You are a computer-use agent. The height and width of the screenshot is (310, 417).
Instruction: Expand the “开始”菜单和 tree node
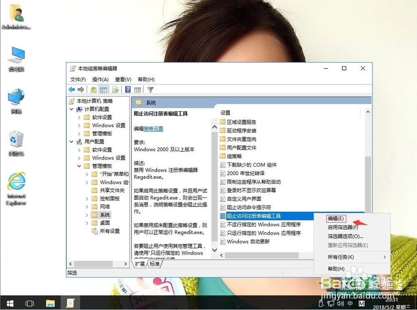[x=87, y=174]
